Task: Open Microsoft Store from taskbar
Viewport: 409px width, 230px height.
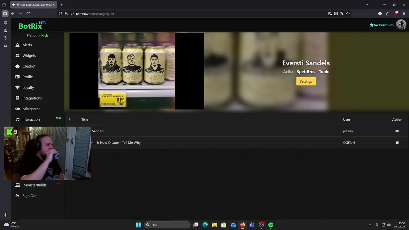Action: pyautogui.click(x=224, y=225)
